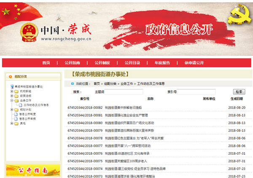This screenshot has height=178, width=253.
Task: Click the orange 组配分类 panel bullet icon
Action: coord(11,76)
